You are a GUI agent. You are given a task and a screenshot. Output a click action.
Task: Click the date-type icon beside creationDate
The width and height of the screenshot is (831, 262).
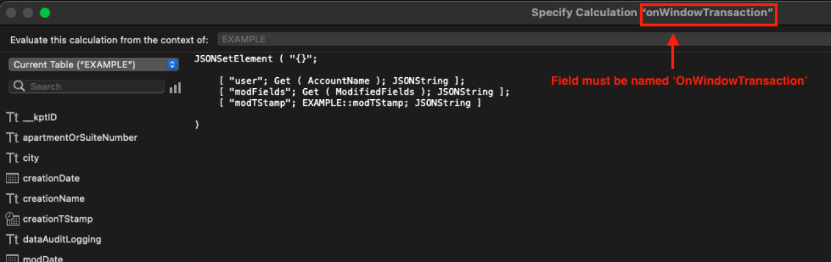pyautogui.click(x=12, y=178)
